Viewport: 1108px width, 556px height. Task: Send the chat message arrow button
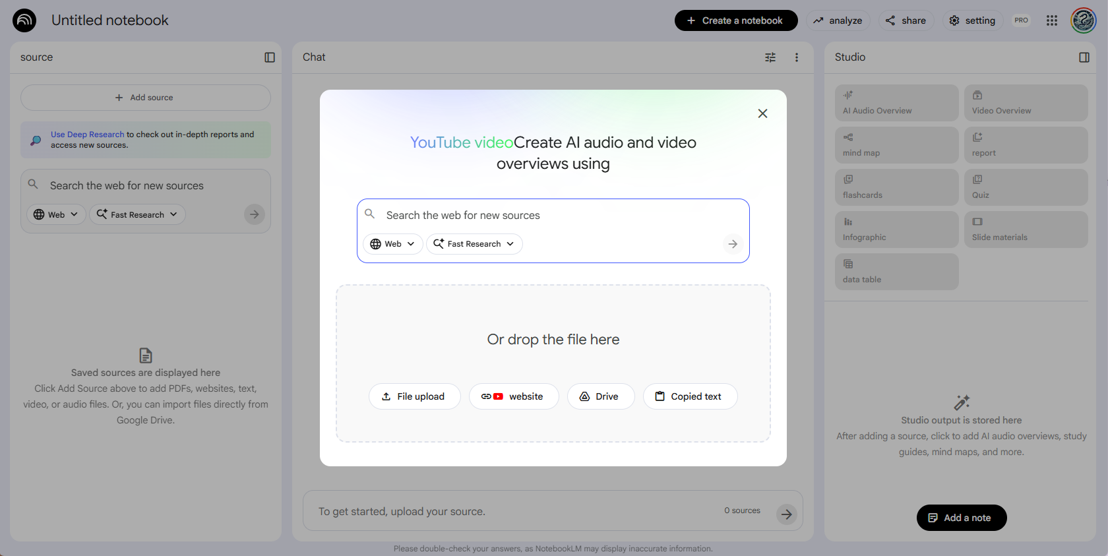tap(786, 514)
